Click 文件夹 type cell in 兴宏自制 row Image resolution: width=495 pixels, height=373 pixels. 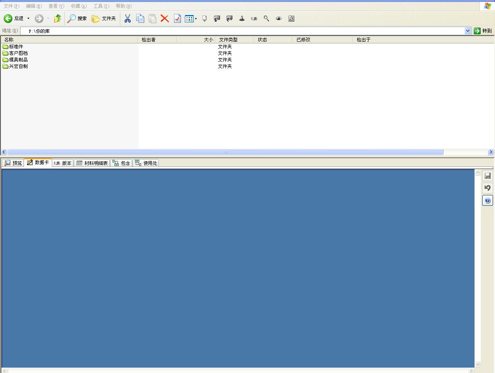(225, 66)
